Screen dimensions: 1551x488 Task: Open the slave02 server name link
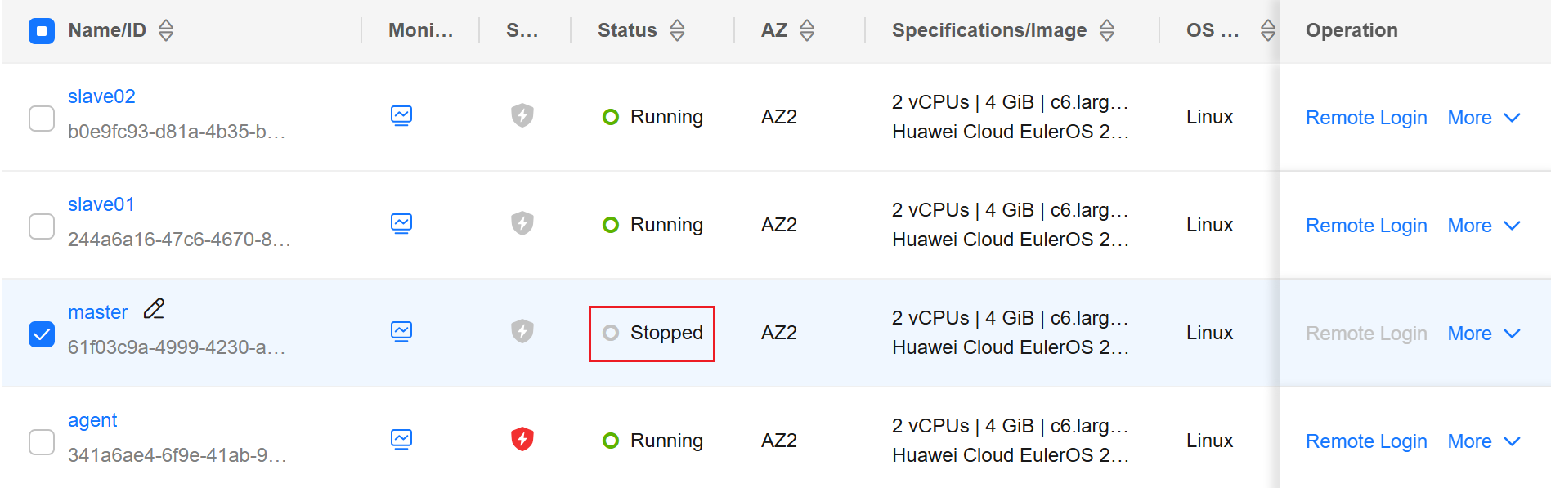(x=101, y=96)
